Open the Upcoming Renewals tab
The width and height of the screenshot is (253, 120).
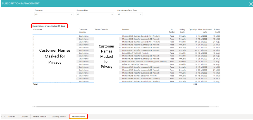[59, 117]
